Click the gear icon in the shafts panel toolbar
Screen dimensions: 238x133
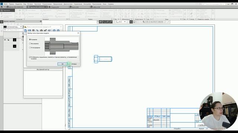[41, 30]
